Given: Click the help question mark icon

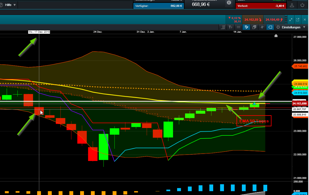Looking at the screenshot, I should 1,5.
